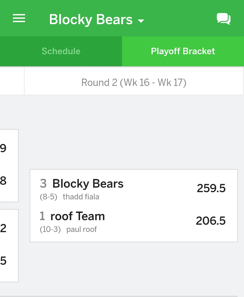
Task: Tap the (10-3) record text
Action: click(x=50, y=229)
